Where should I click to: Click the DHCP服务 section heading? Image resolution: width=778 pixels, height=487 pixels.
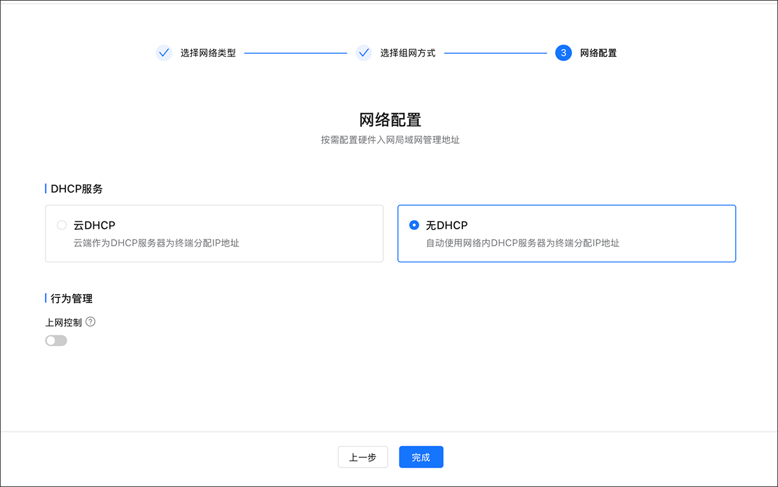77,189
